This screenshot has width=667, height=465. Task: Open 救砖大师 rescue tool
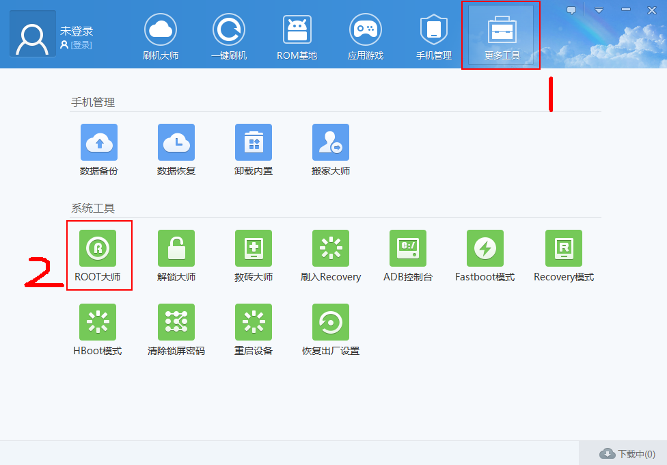pyautogui.click(x=254, y=248)
